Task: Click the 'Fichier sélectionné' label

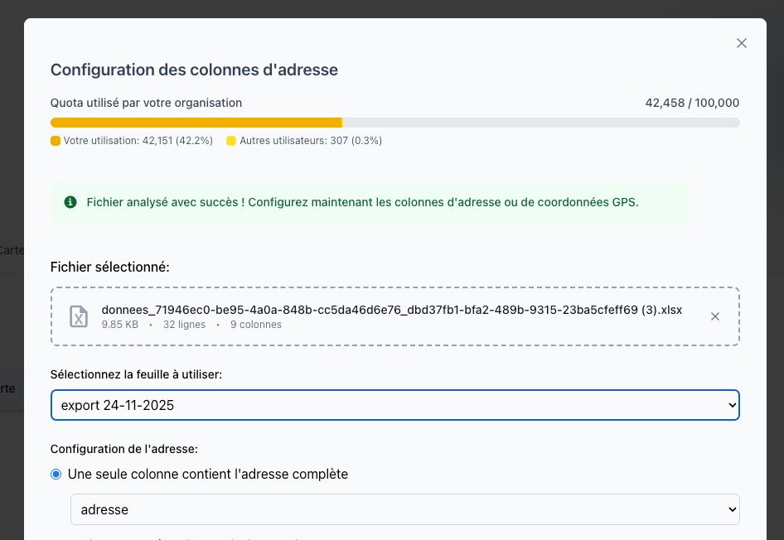Action: 109,268
